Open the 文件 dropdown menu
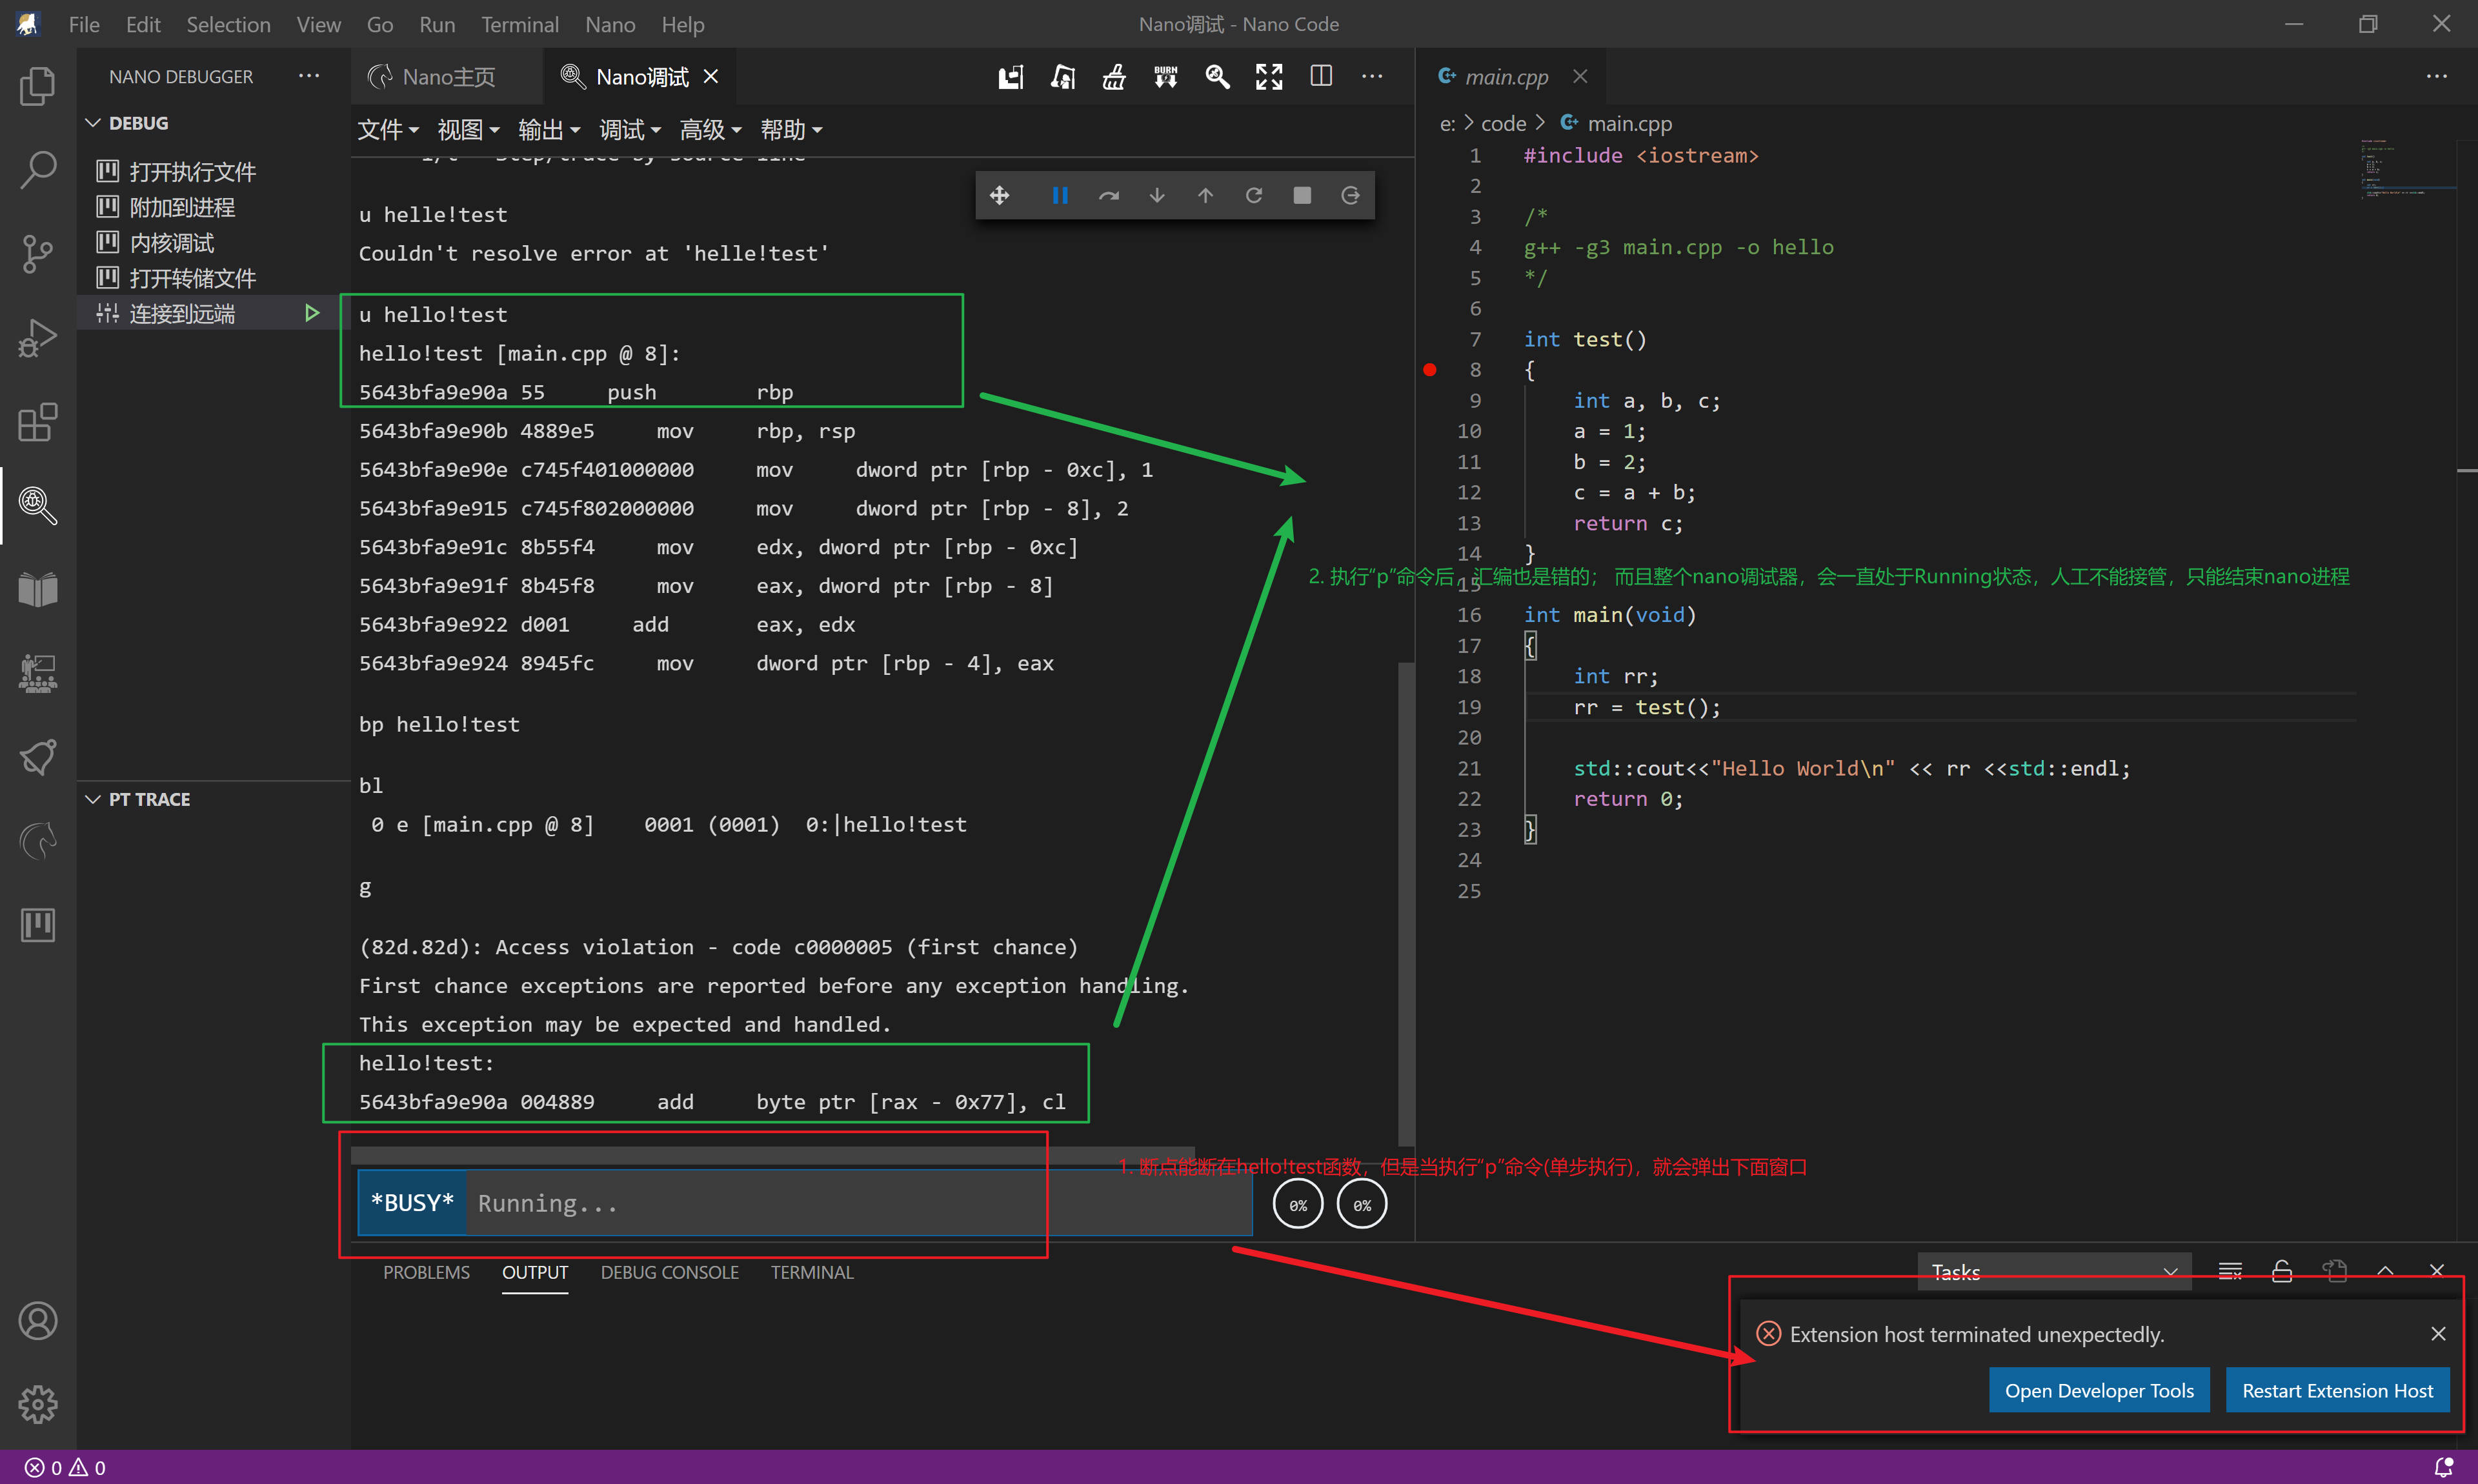The image size is (2478, 1484). 388,130
